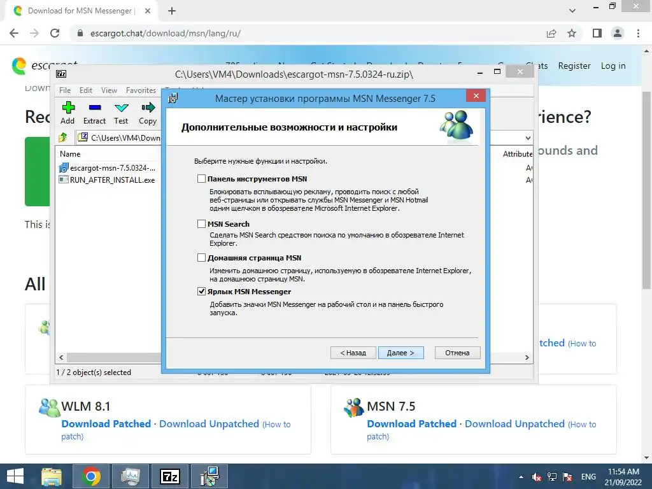This screenshot has height=489, width=652.
Task: Click the setup installer taskbar icon
Action: tap(209, 476)
